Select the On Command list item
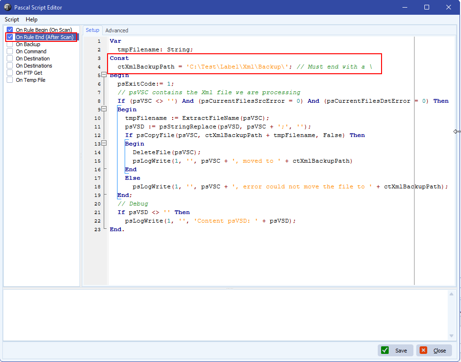 (31, 51)
